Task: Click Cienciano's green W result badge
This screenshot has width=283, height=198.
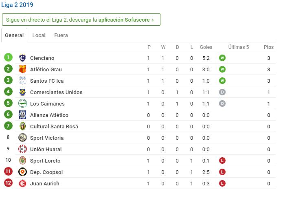Action: (222, 58)
